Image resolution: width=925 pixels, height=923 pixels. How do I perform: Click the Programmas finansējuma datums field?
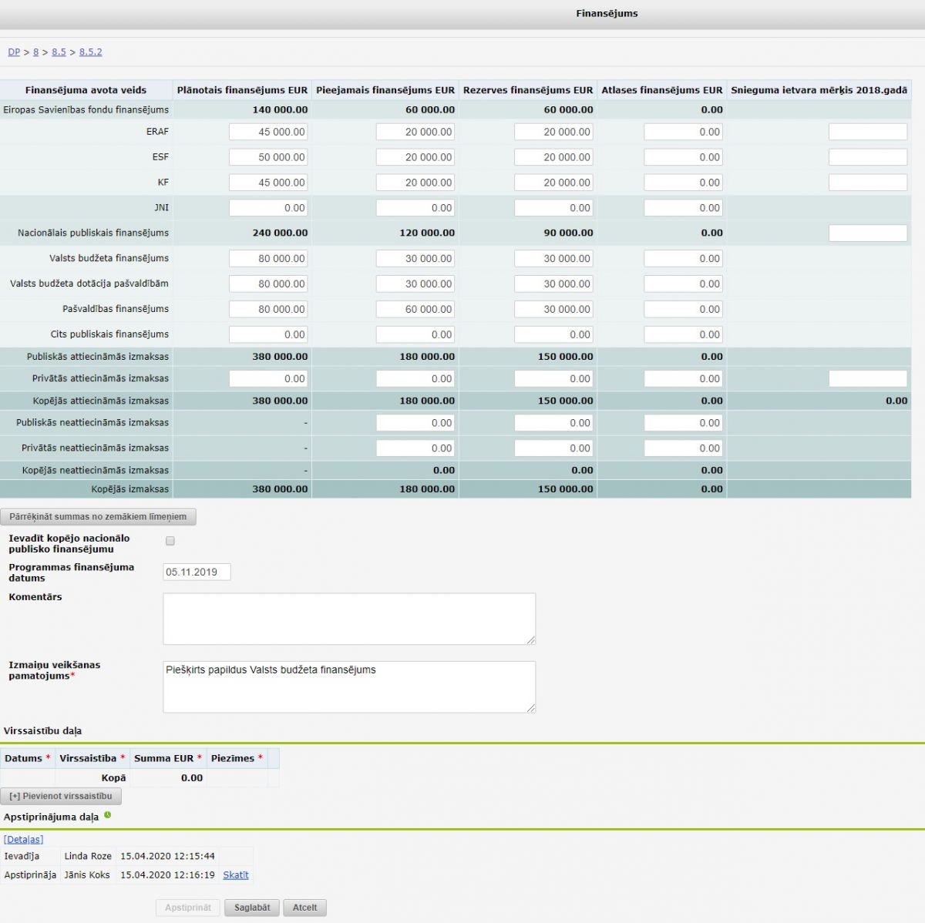[x=197, y=572]
